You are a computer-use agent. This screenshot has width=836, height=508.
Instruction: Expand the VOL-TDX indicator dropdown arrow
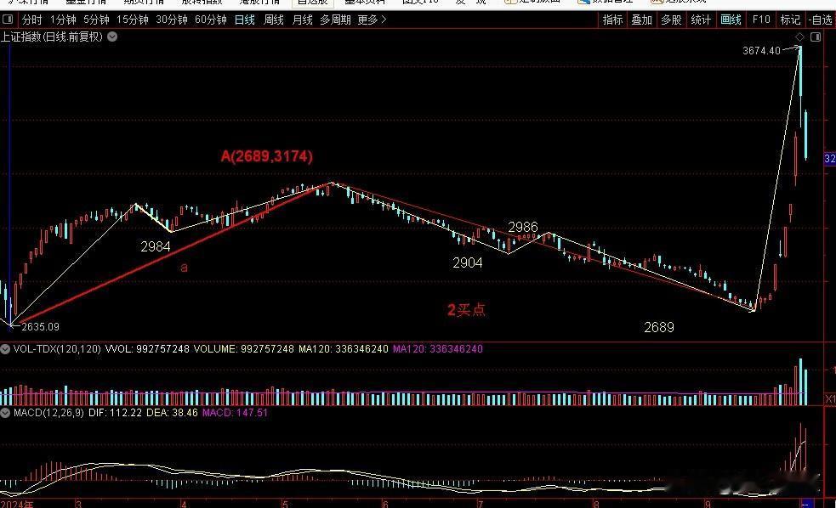[x=5, y=349]
